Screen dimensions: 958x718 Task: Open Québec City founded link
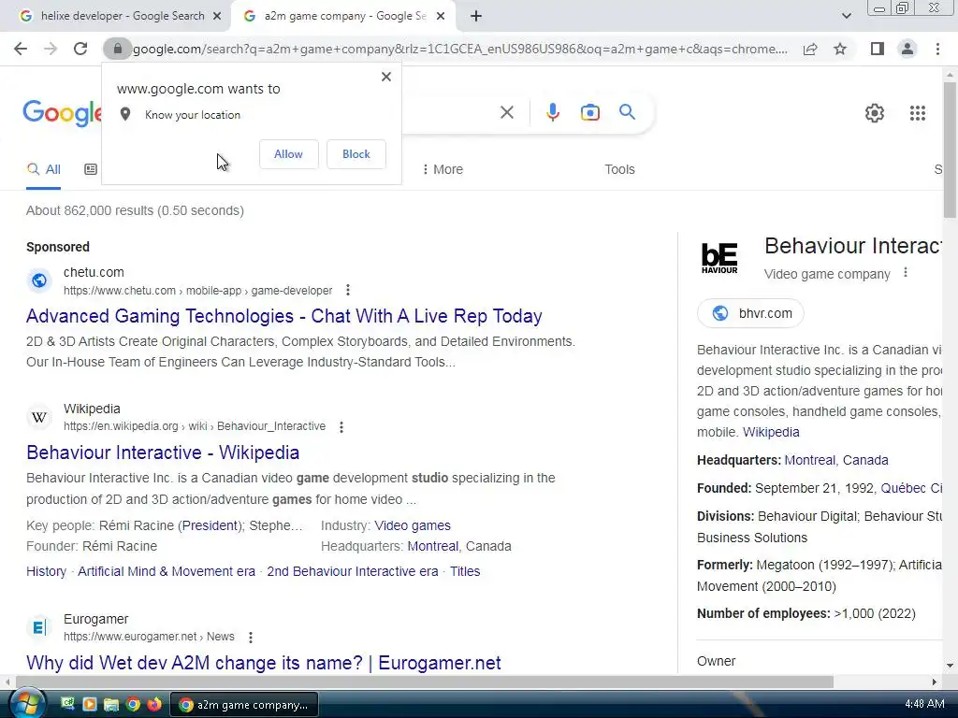tap(911, 488)
